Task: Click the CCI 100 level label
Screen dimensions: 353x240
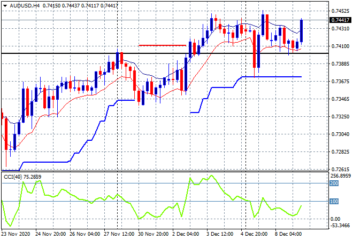Action: tap(334, 202)
